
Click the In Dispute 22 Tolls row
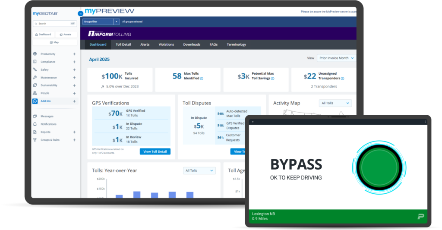(x=131, y=126)
